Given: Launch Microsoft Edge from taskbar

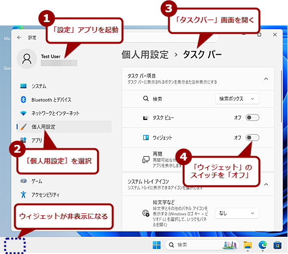Looking at the screenshot, I should click(263, 245).
